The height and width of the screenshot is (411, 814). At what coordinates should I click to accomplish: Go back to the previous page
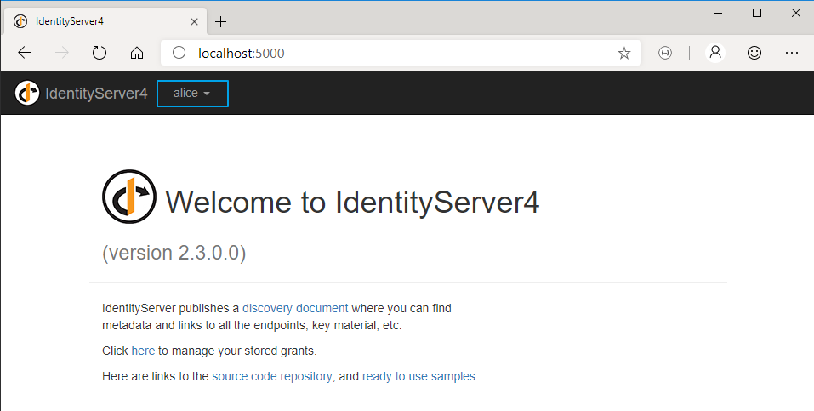coord(25,53)
